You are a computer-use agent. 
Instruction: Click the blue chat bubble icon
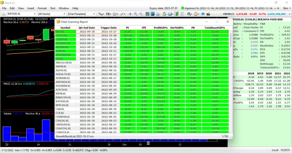click(x=203, y=14)
